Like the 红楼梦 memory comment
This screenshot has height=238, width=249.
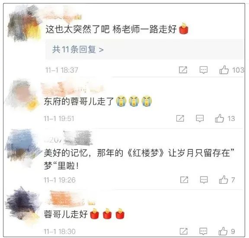[x=223, y=180]
